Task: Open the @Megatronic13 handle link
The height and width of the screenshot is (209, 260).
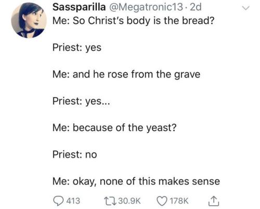Action: pos(145,7)
